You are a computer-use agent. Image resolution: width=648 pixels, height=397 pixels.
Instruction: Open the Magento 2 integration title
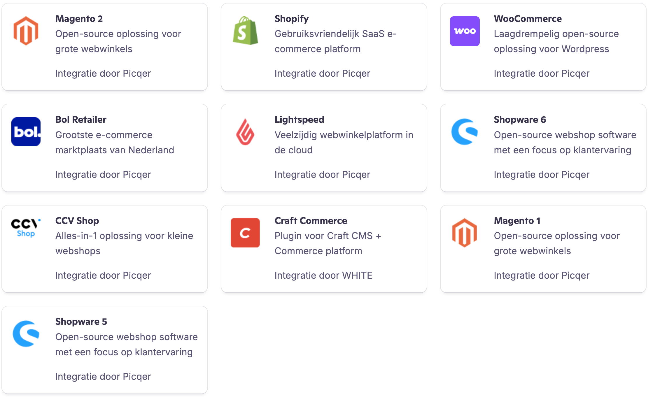point(79,19)
